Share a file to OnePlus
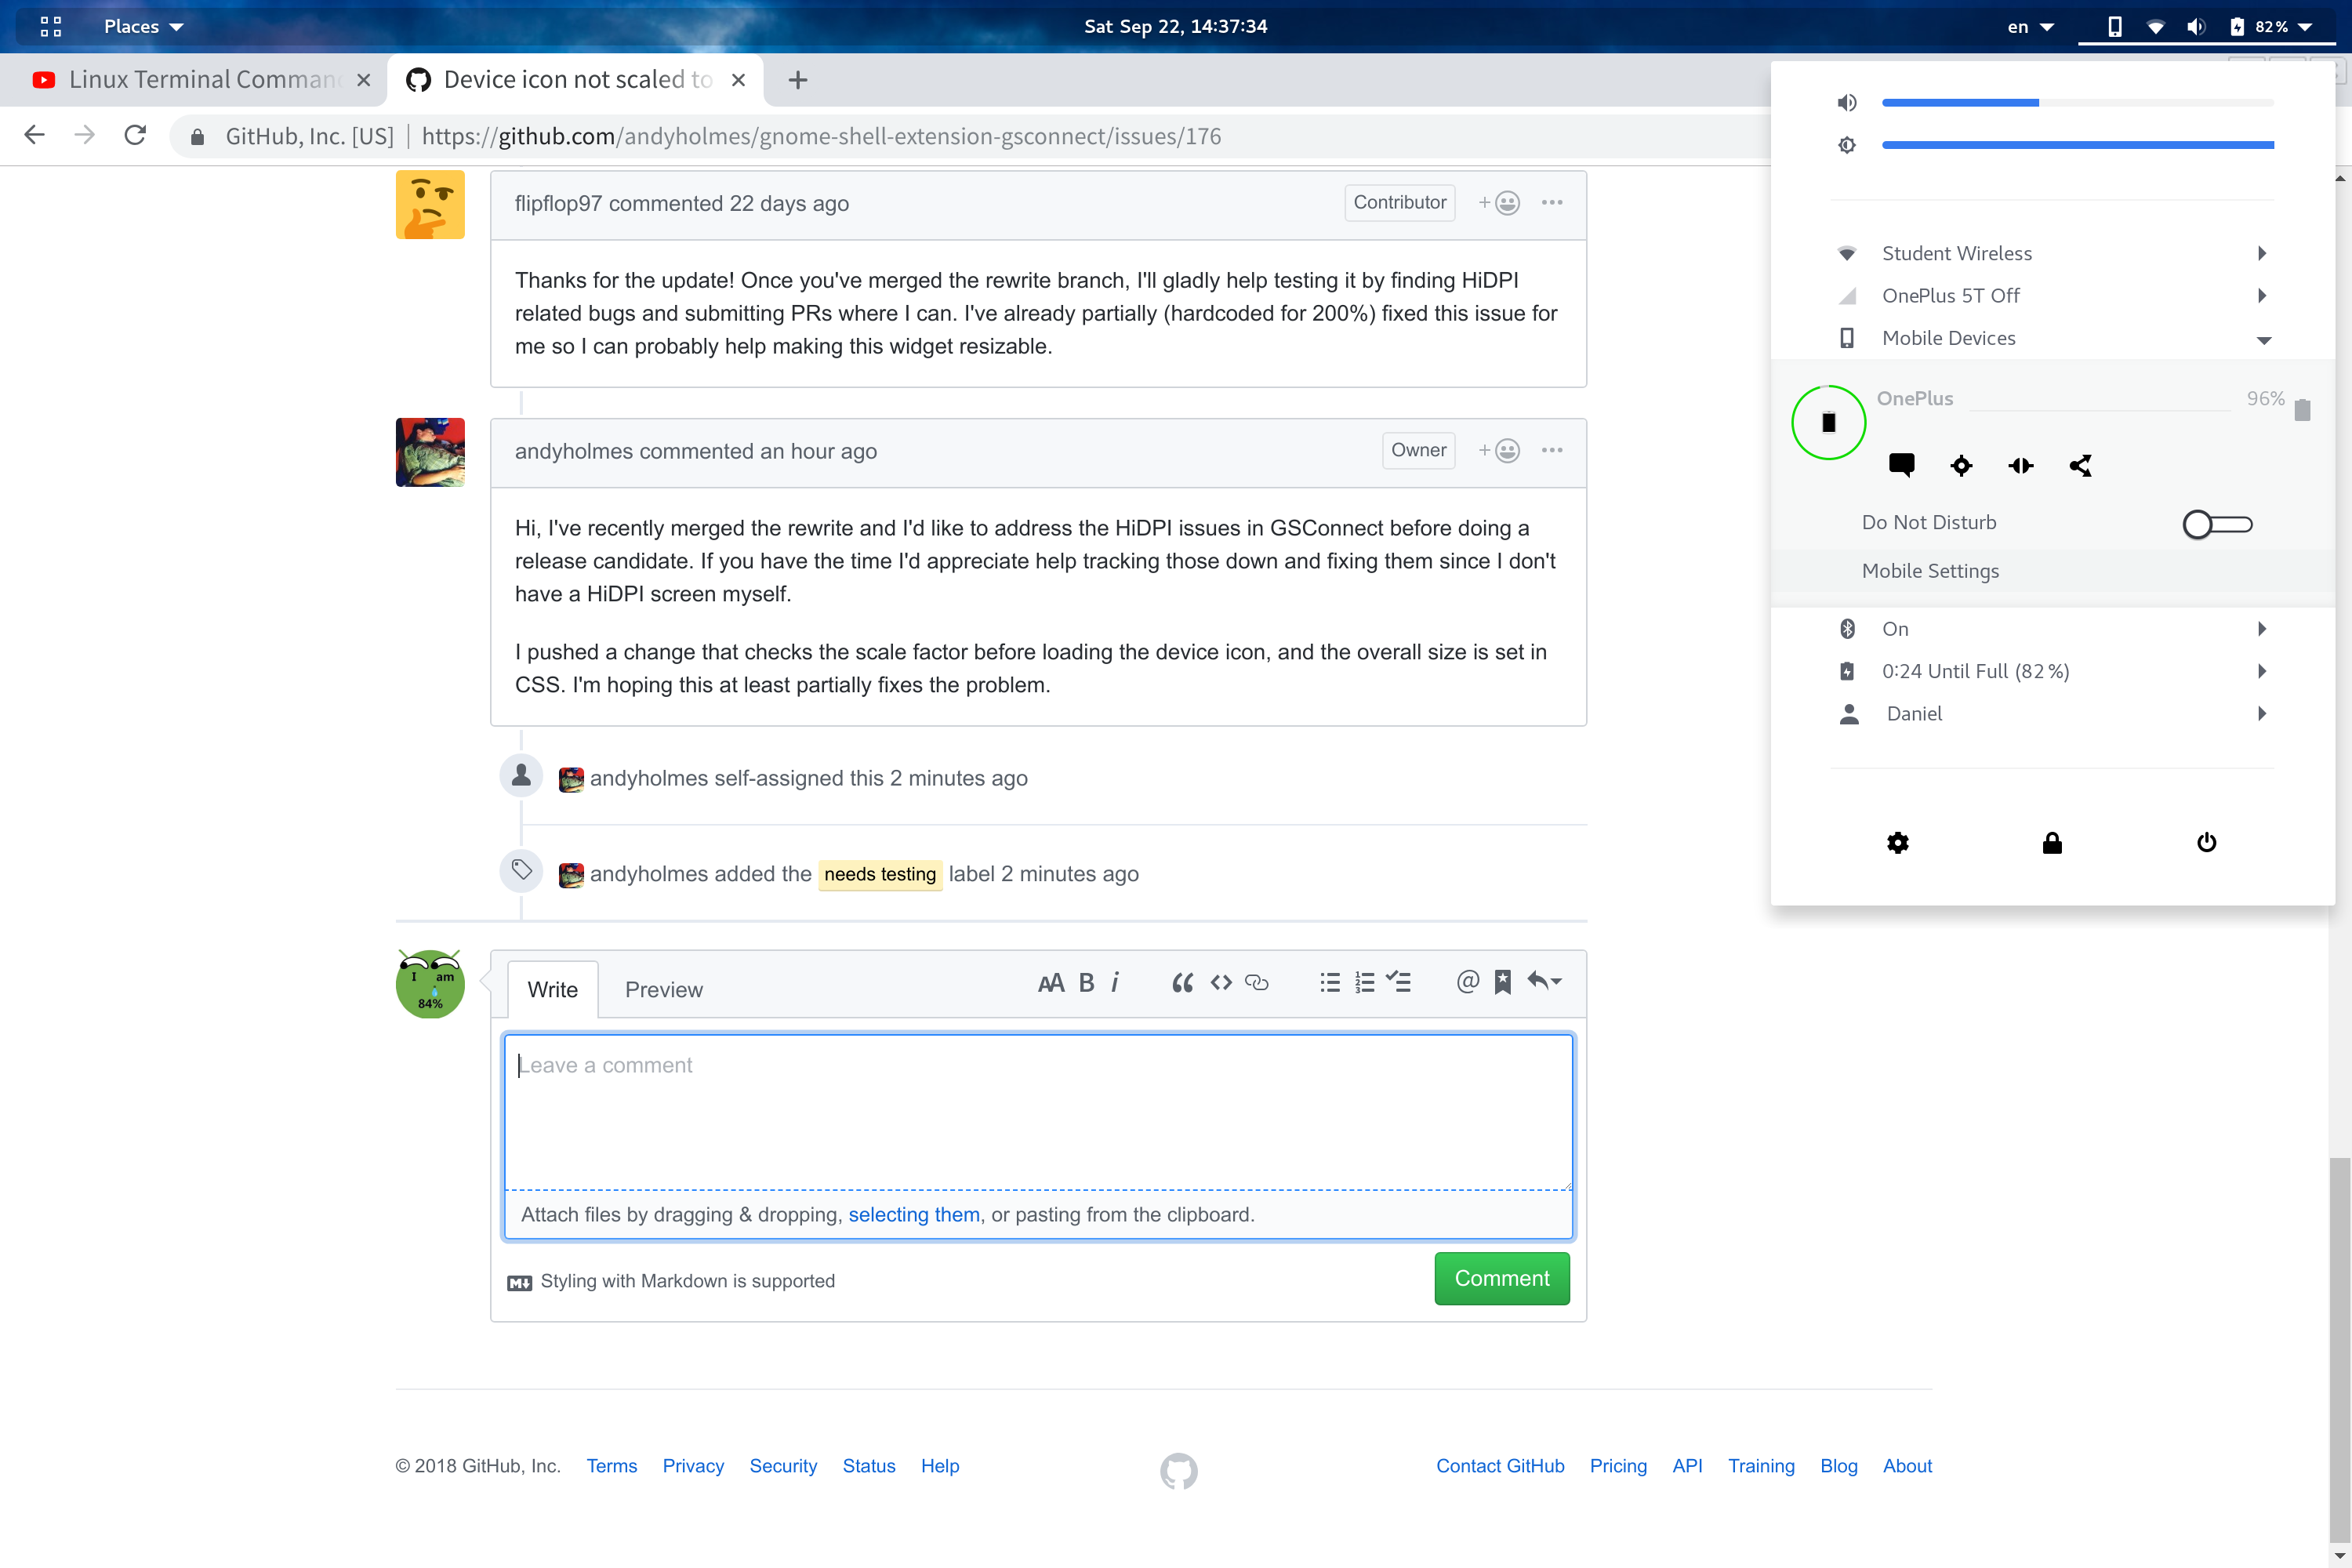Screen dimensions: 2352x1568 point(2081,465)
